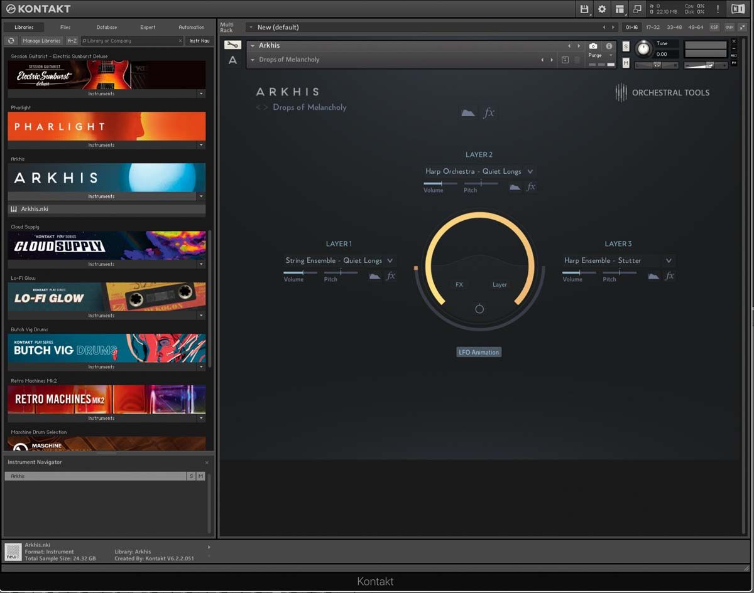Open the fx panel next to Layer 2
754x593 pixels.
tap(530, 186)
